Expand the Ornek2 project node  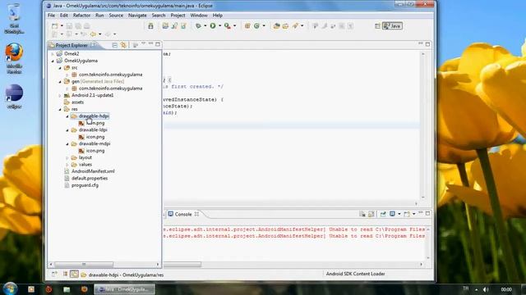53,54
